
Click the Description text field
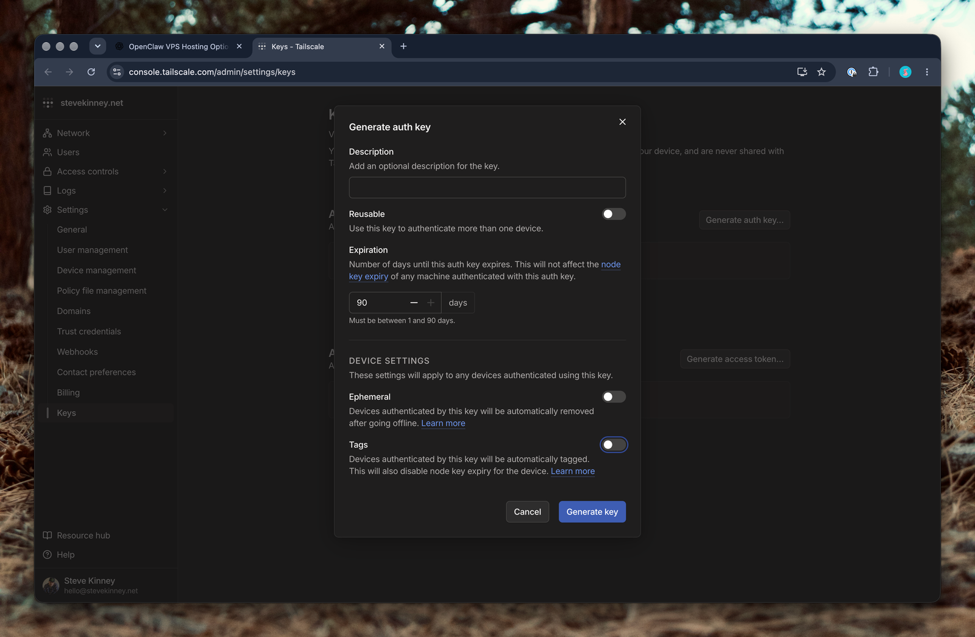point(487,188)
